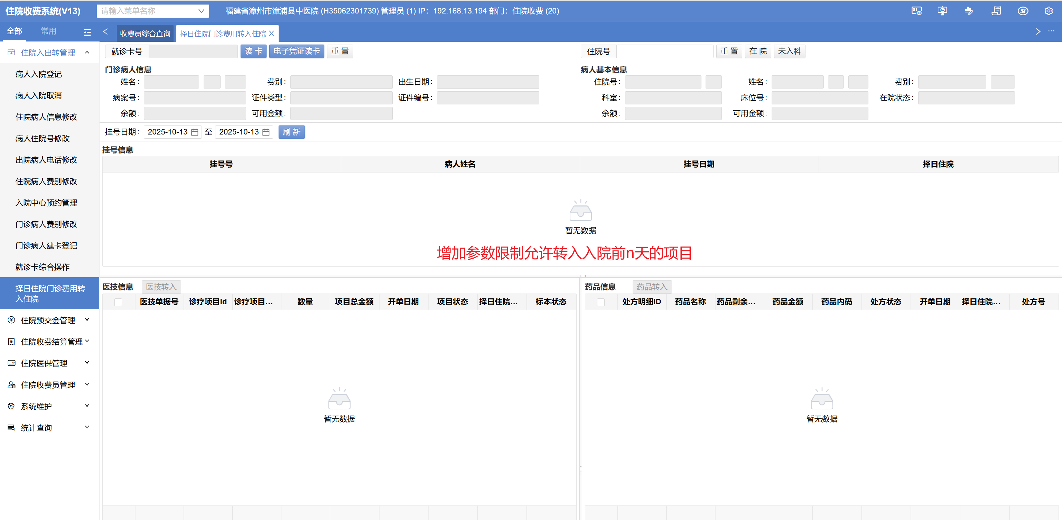Open the receipt invoice icon in header

pos(996,11)
